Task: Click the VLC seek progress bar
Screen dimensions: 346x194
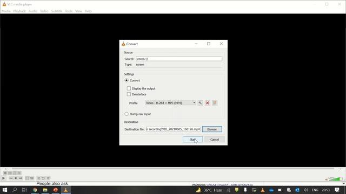Action: tap(173, 169)
